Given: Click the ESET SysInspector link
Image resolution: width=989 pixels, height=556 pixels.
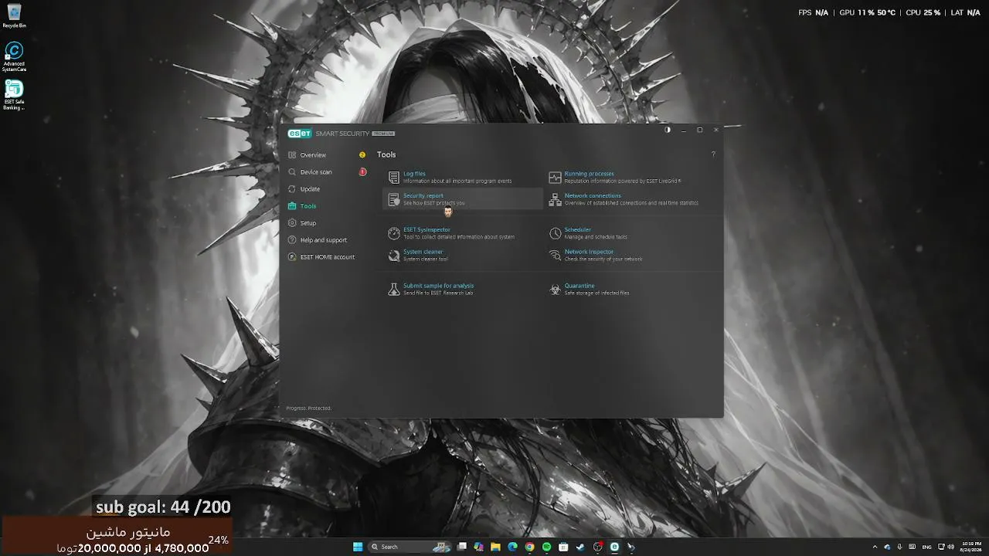Looking at the screenshot, I should (x=427, y=229).
